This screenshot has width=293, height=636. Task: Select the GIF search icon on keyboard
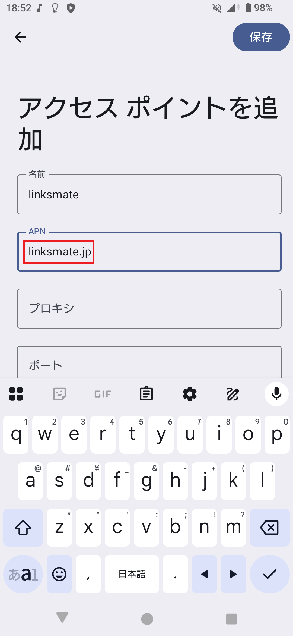pyautogui.click(x=102, y=394)
